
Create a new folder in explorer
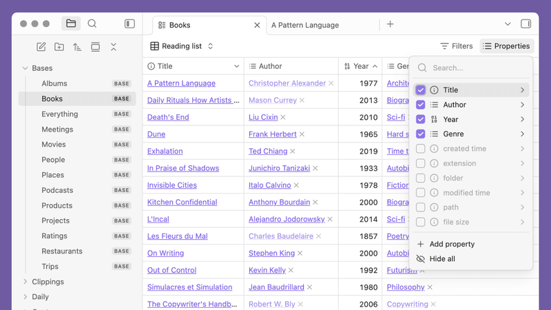tap(59, 47)
